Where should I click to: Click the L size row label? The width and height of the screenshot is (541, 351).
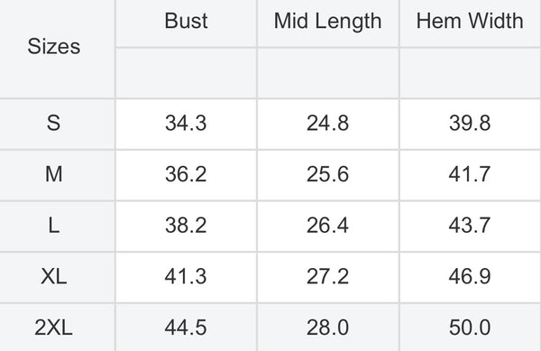click(x=54, y=226)
